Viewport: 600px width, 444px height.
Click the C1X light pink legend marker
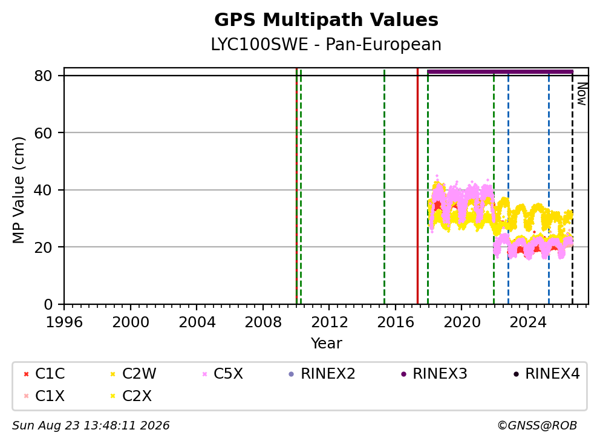(x=26, y=396)
